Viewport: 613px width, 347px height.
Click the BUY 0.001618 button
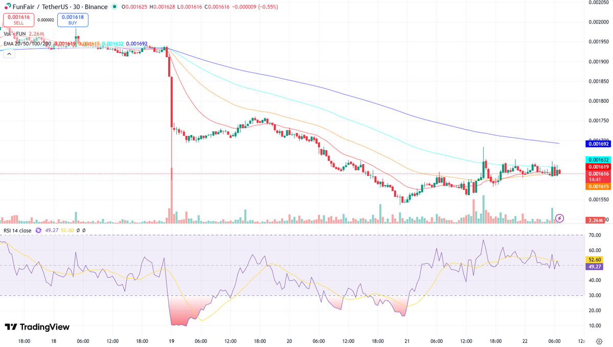point(73,19)
